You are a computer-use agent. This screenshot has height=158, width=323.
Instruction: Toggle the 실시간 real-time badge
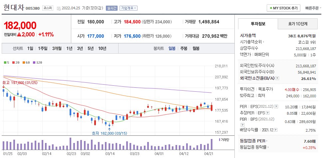(112, 8)
